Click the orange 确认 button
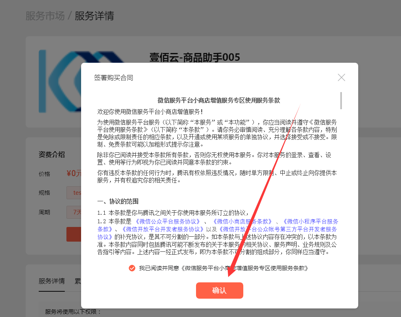Screen dimensions: 401x317 click(x=219, y=291)
